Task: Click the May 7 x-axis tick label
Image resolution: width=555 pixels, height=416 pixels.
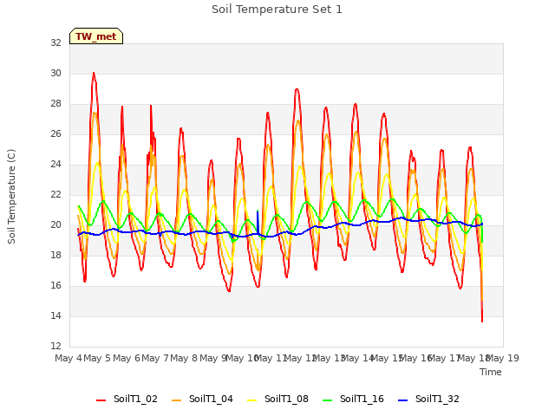Action: pyautogui.click(x=155, y=358)
